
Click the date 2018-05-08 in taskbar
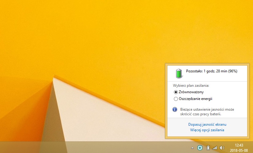tap(239, 151)
